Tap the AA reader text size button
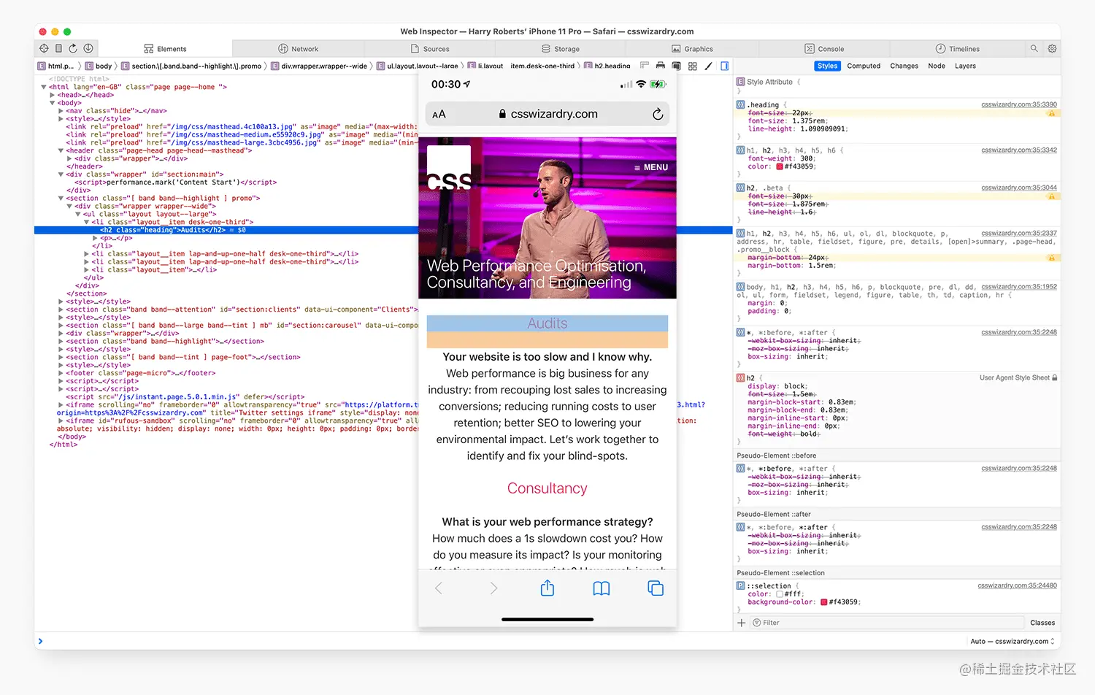The height and width of the screenshot is (695, 1095). 439,115
